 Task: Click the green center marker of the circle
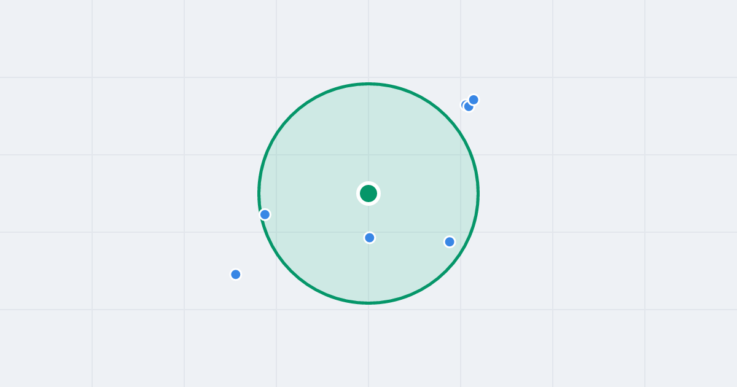[368, 193]
